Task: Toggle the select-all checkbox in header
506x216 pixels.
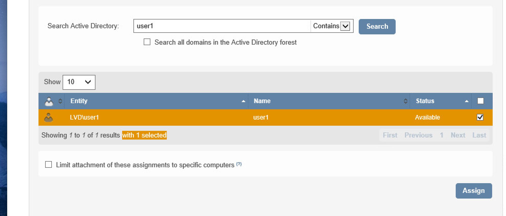Action: [x=480, y=101]
